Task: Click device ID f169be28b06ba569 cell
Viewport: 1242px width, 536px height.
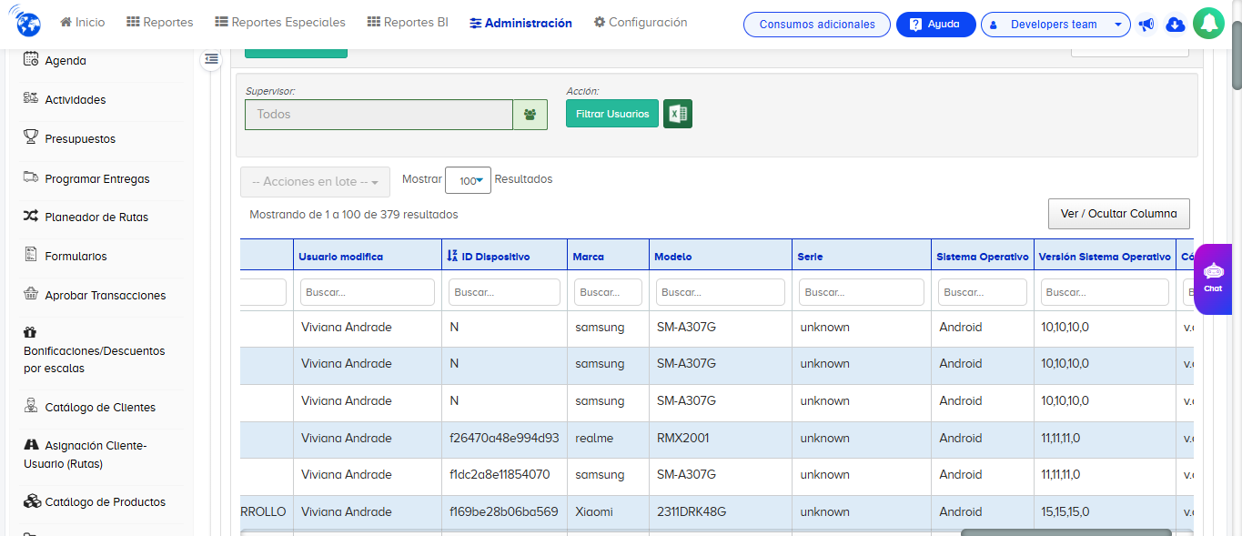Action: coord(503,511)
